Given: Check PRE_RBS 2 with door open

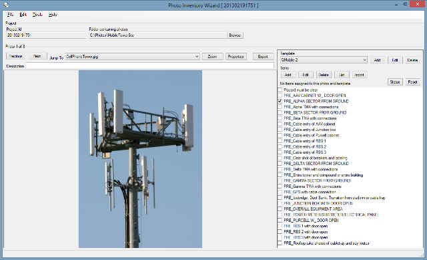Looking at the screenshot, I should tap(280, 232).
